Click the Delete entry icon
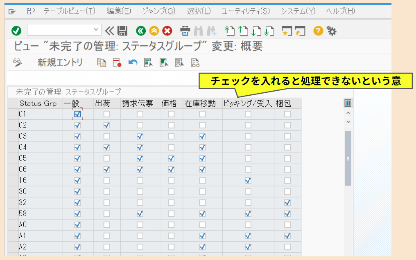Screen dimensions: 416x260 coord(117,63)
